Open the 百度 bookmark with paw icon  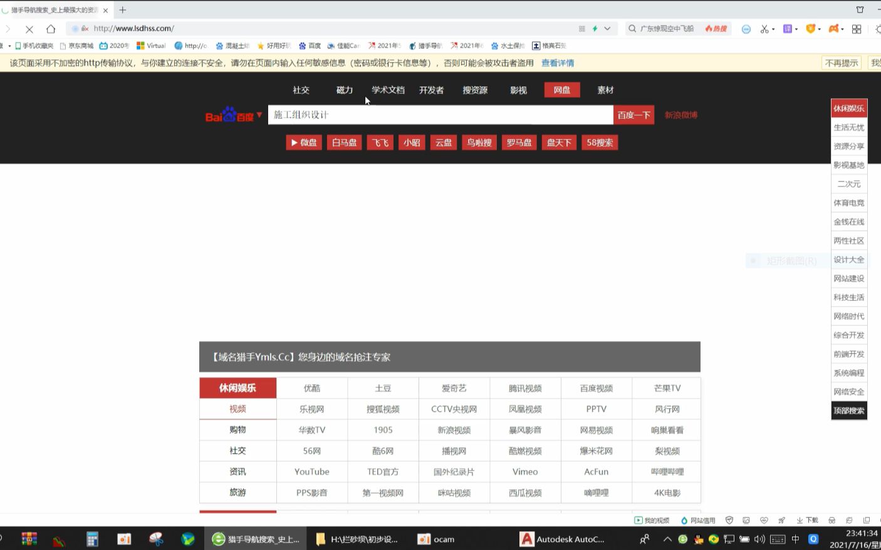pos(310,46)
